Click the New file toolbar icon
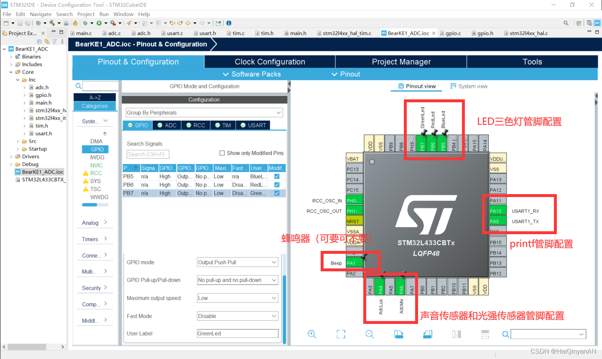 pos(6,23)
